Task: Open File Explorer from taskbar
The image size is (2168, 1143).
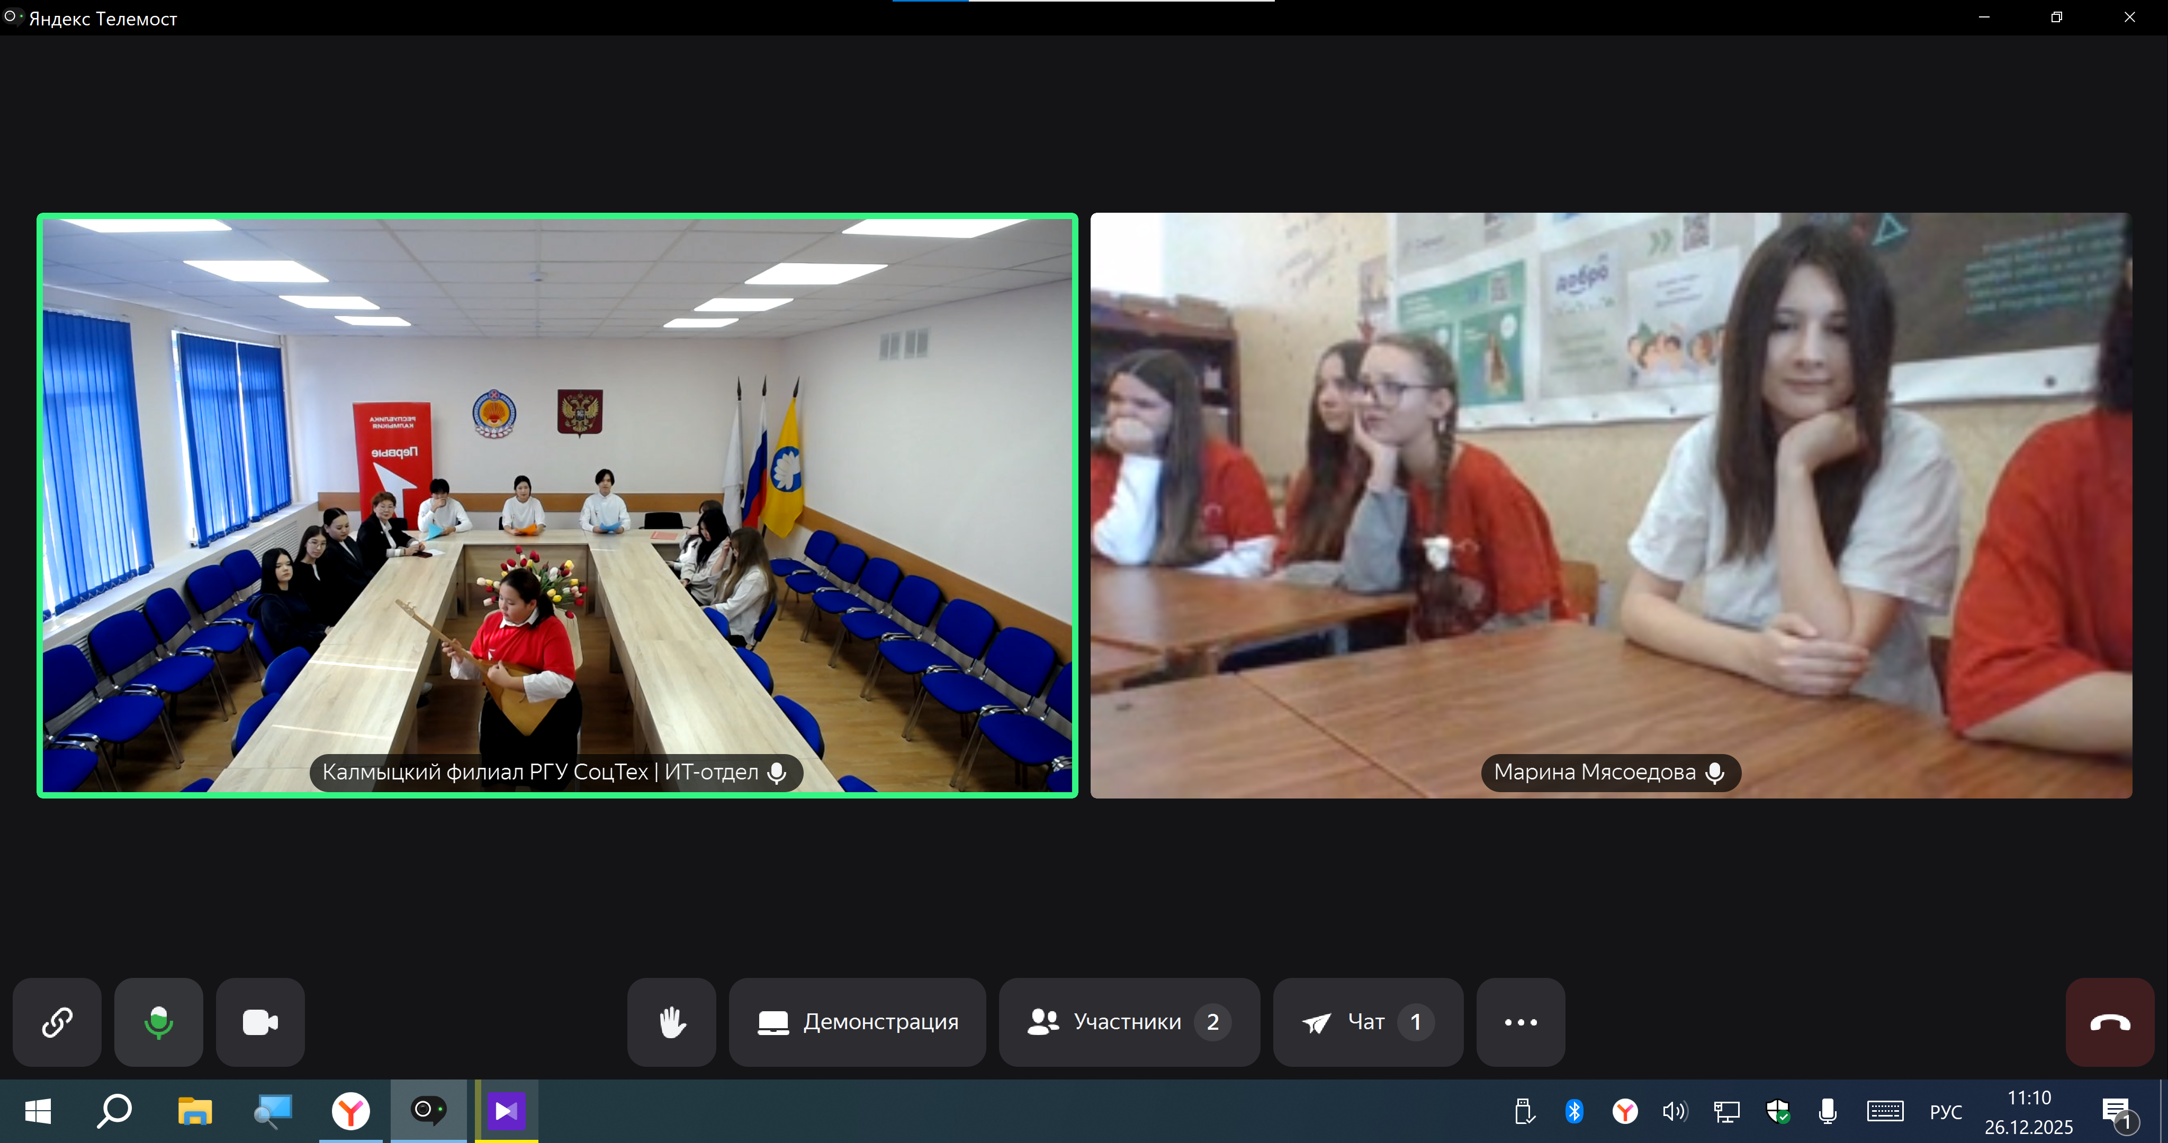Action: click(194, 1111)
